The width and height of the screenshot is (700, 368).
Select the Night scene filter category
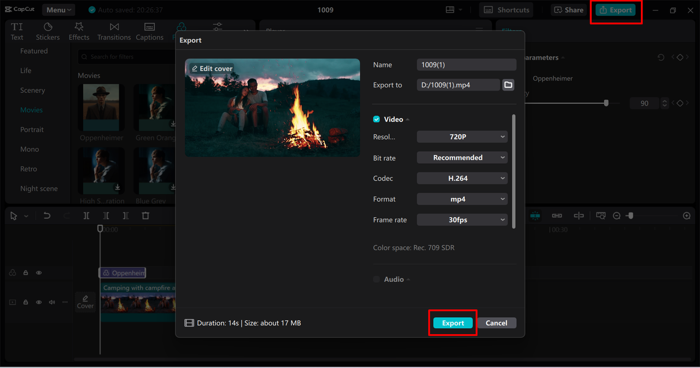[x=39, y=188]
